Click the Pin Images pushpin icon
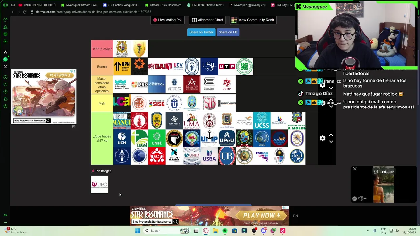The width and height of the screenshot is (420, 236). click(93, 171)
